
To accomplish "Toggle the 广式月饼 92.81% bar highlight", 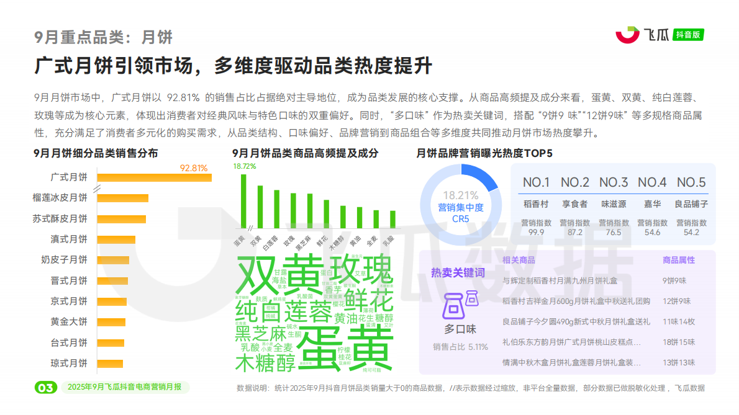I will (x=155, y=177).
